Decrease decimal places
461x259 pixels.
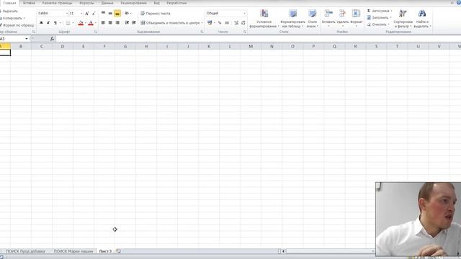[x=243, y=23]
